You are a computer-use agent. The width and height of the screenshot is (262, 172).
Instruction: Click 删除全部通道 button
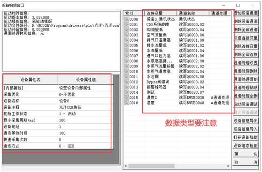click(x=246, y=30)
